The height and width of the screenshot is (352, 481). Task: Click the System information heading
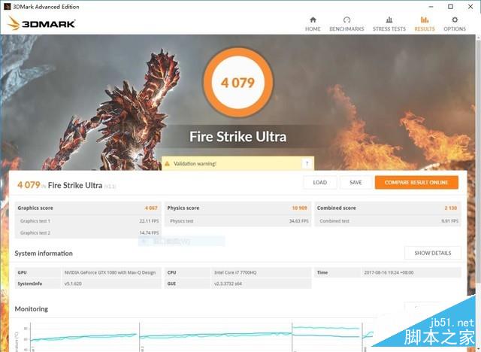coord(44,253)
